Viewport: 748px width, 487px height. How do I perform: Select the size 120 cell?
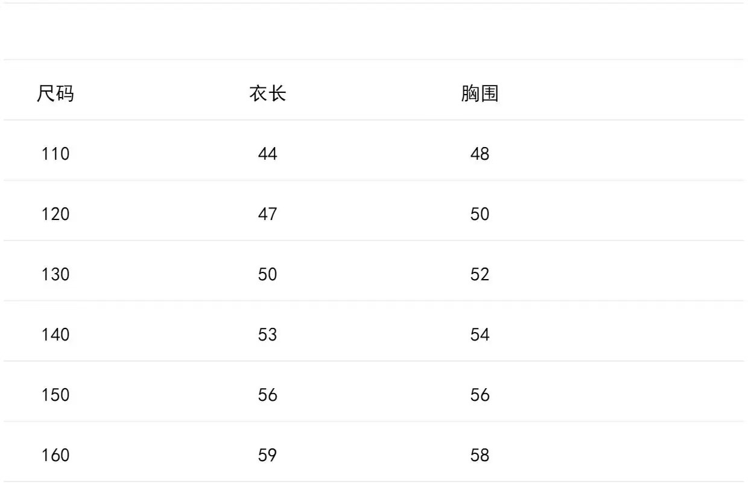(x=55, y=215)
